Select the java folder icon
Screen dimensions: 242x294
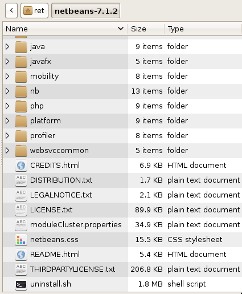pos(21,47)
